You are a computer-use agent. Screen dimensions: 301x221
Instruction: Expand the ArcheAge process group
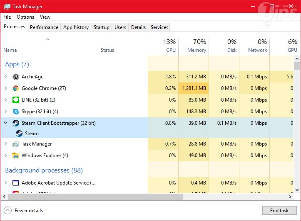tap(6, 77)
